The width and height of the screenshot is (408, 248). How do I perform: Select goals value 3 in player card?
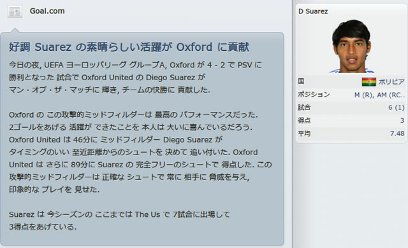pyautogui.click(x=402, y=121)
